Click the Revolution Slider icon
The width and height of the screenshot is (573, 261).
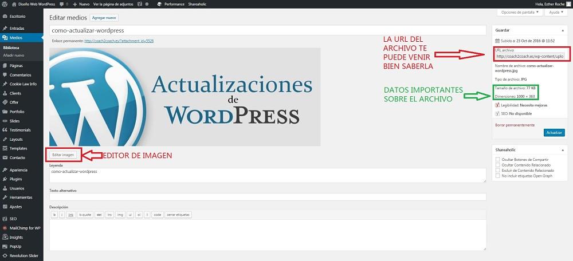pyautogui.click(x=5, y=256)
